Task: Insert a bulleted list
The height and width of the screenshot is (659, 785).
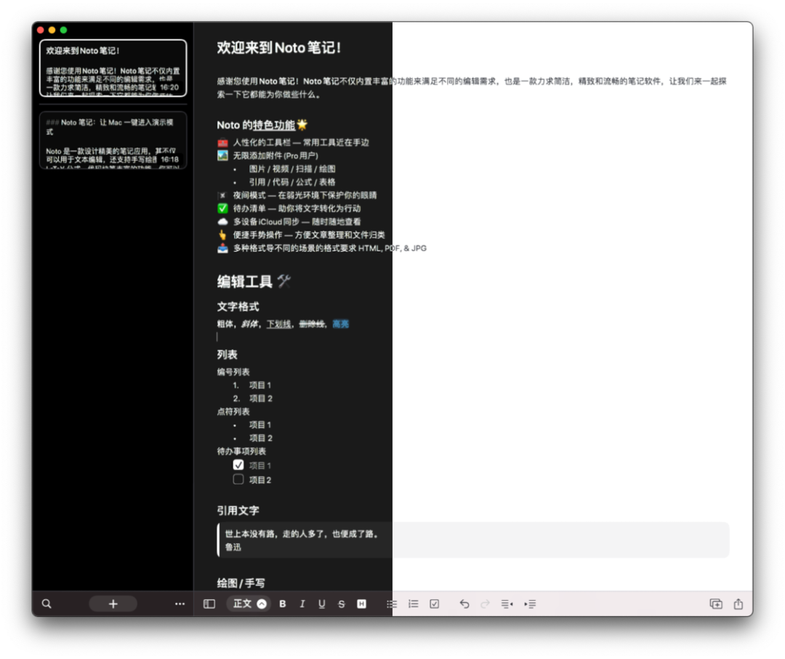Action: (x=392, y=604)
